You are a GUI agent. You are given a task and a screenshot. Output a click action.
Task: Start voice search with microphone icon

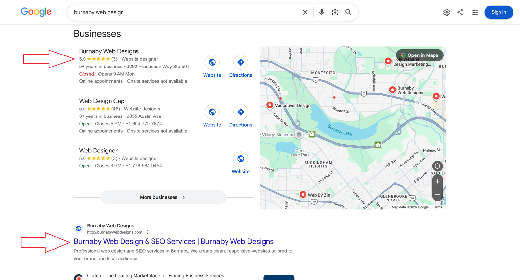pos(321,12)
